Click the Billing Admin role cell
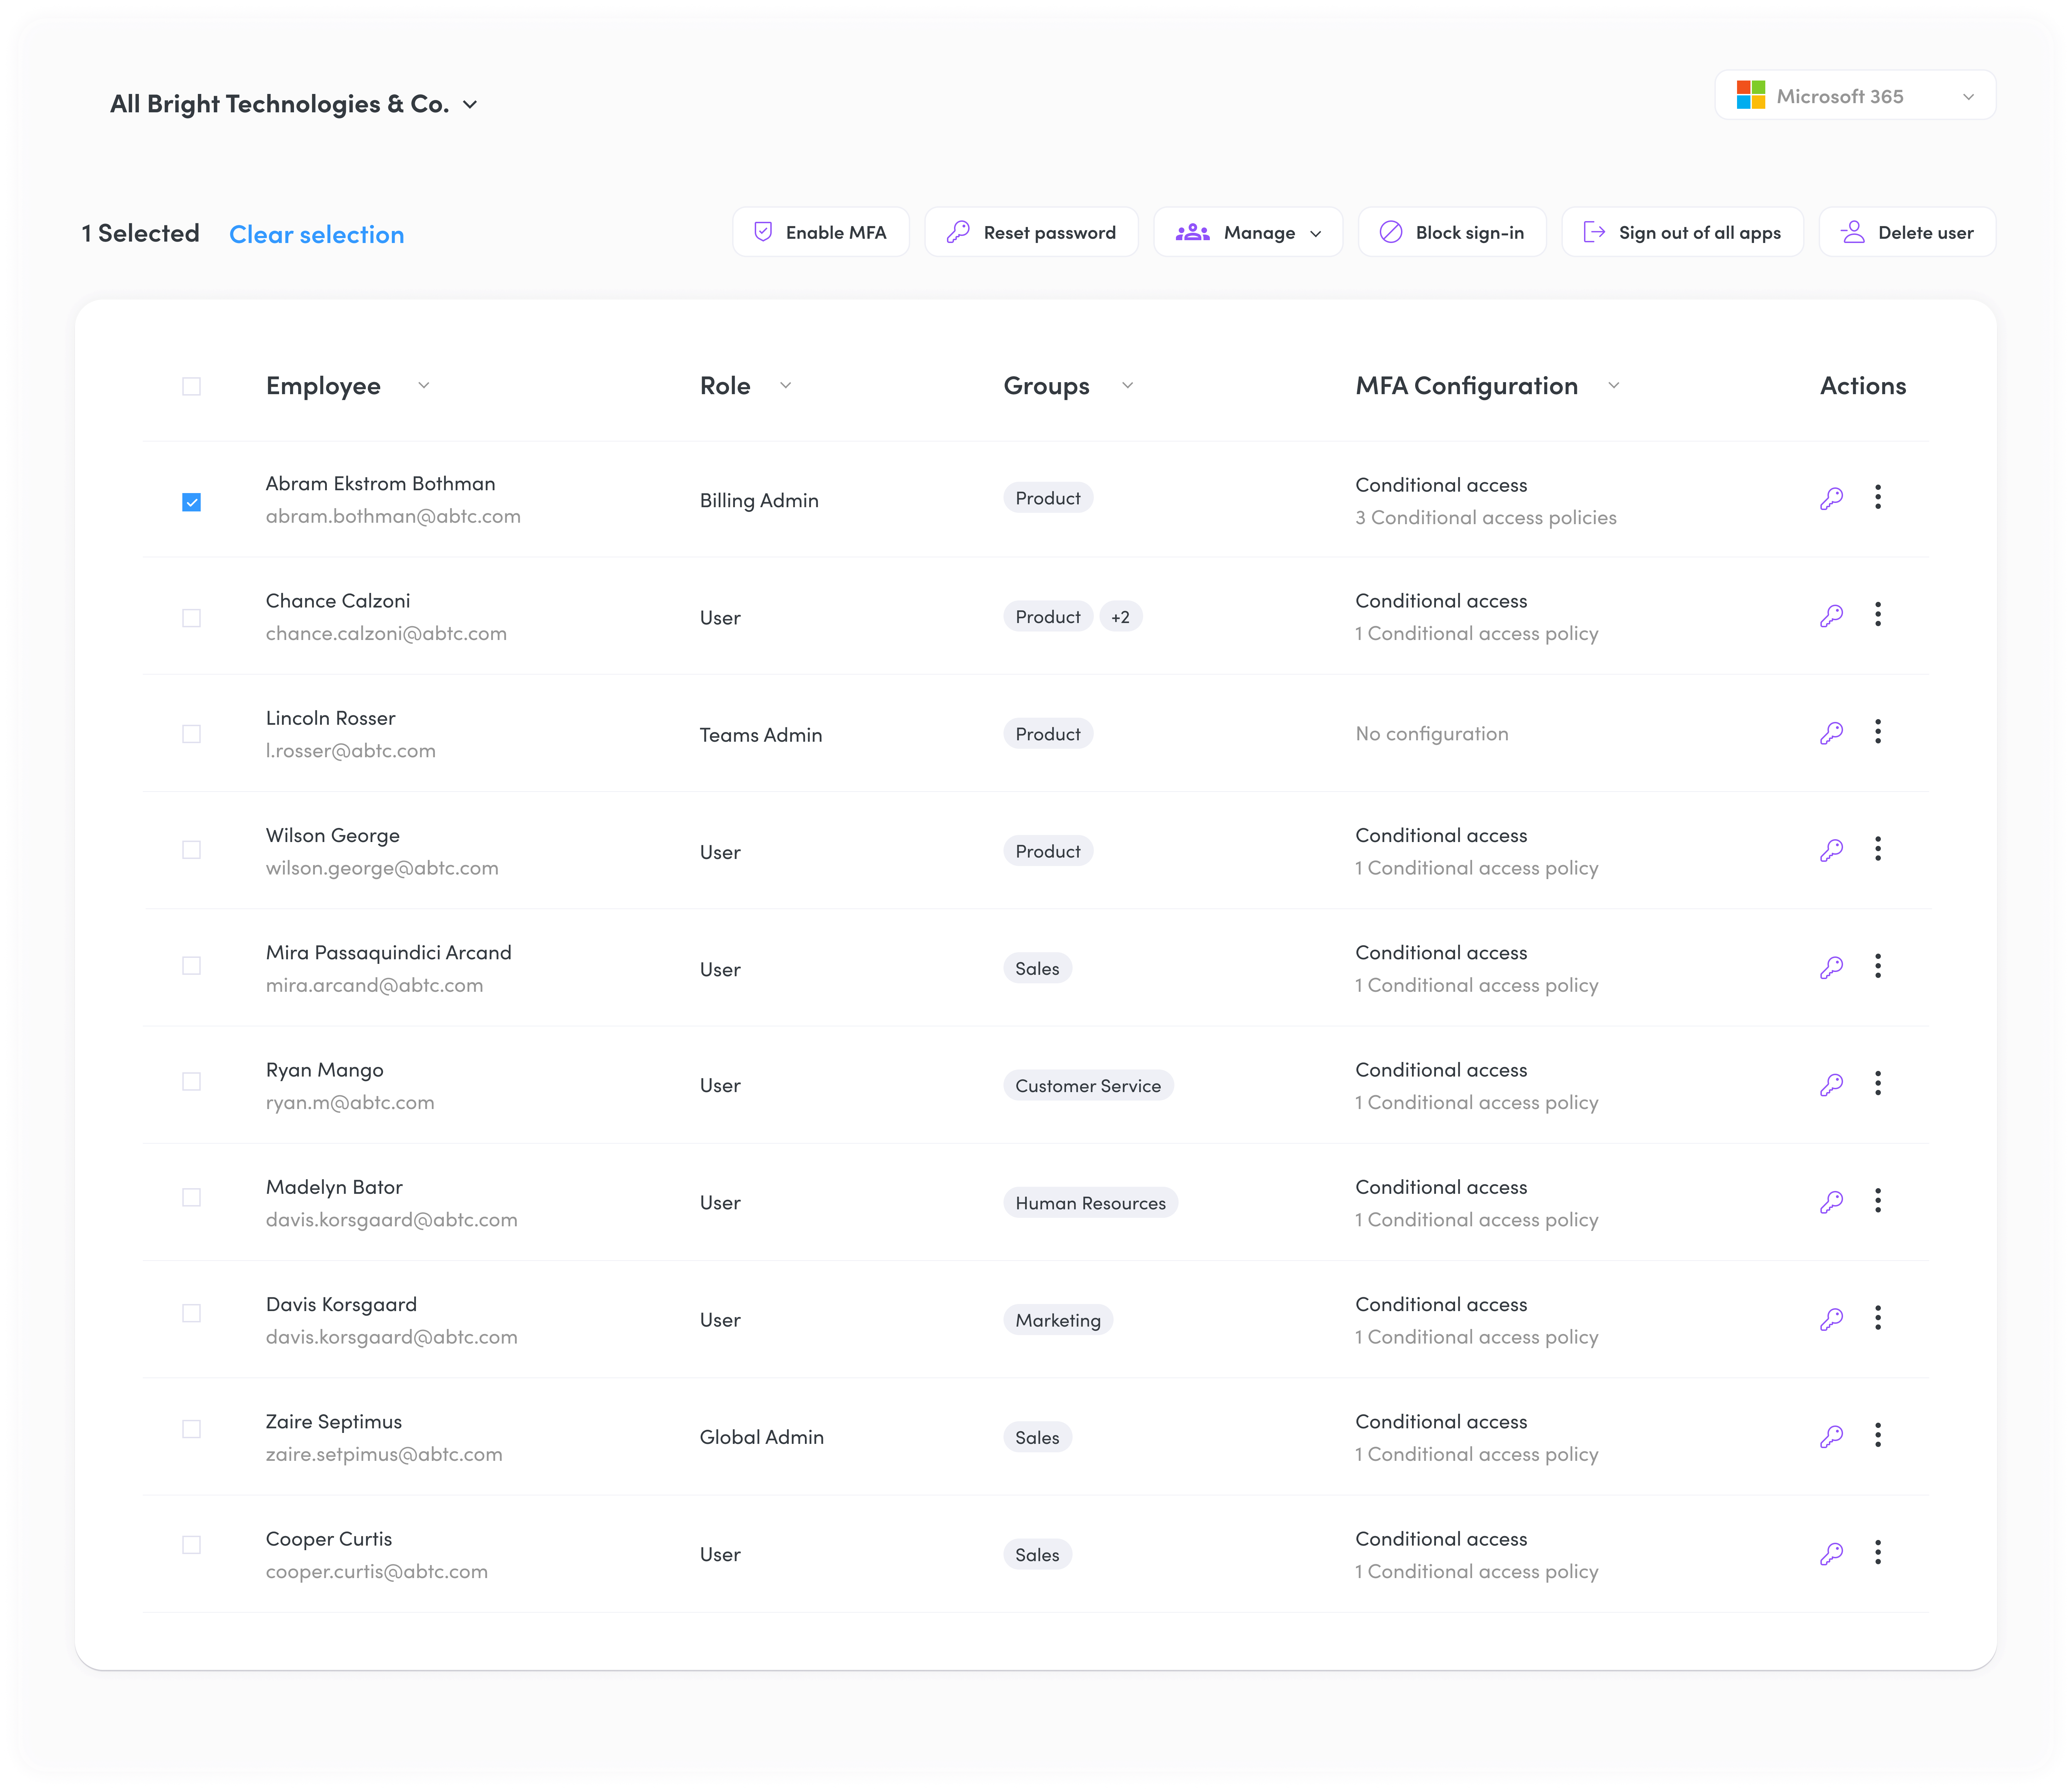Image resolution: width=2072 pixels, height=1790 pixels. click(759, 501)
